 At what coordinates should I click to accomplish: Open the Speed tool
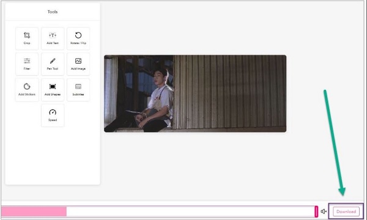(x=53, y=116)
